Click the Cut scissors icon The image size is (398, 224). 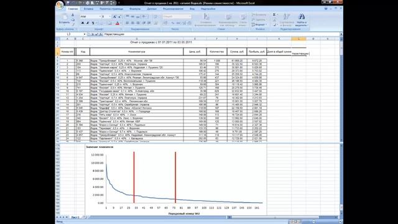73,15
